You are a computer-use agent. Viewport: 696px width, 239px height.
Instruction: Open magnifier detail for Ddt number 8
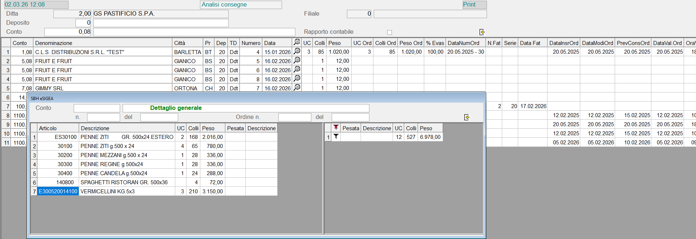point(297,79)
